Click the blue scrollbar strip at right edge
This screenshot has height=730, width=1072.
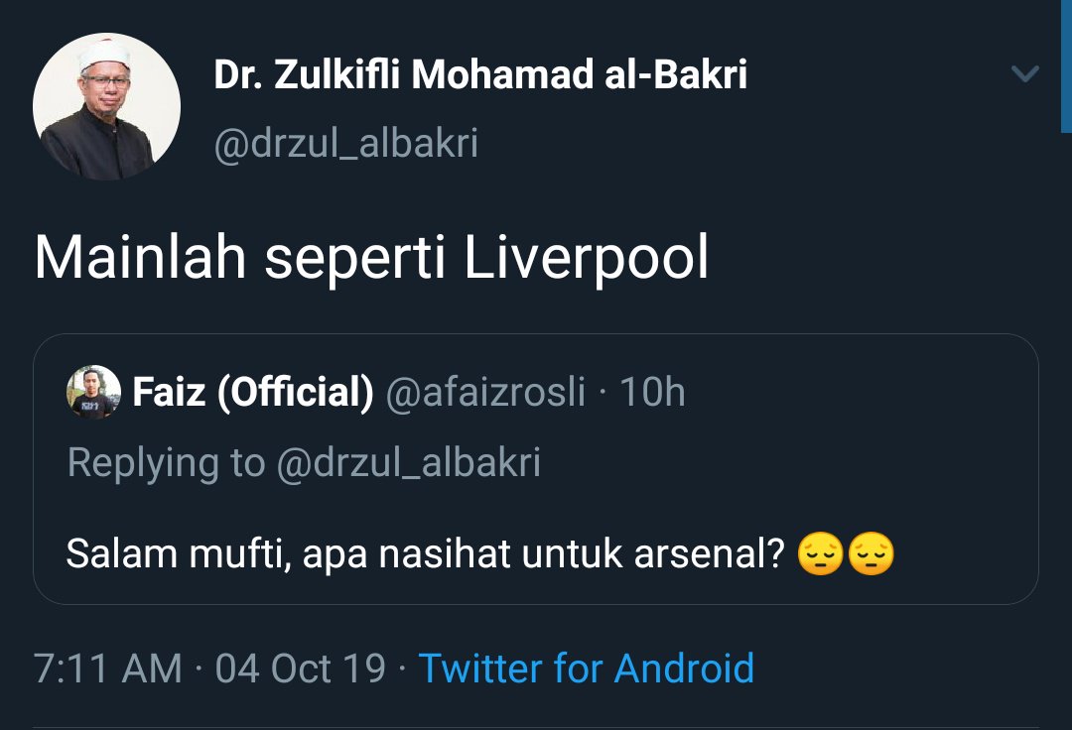pos(1066,65)
